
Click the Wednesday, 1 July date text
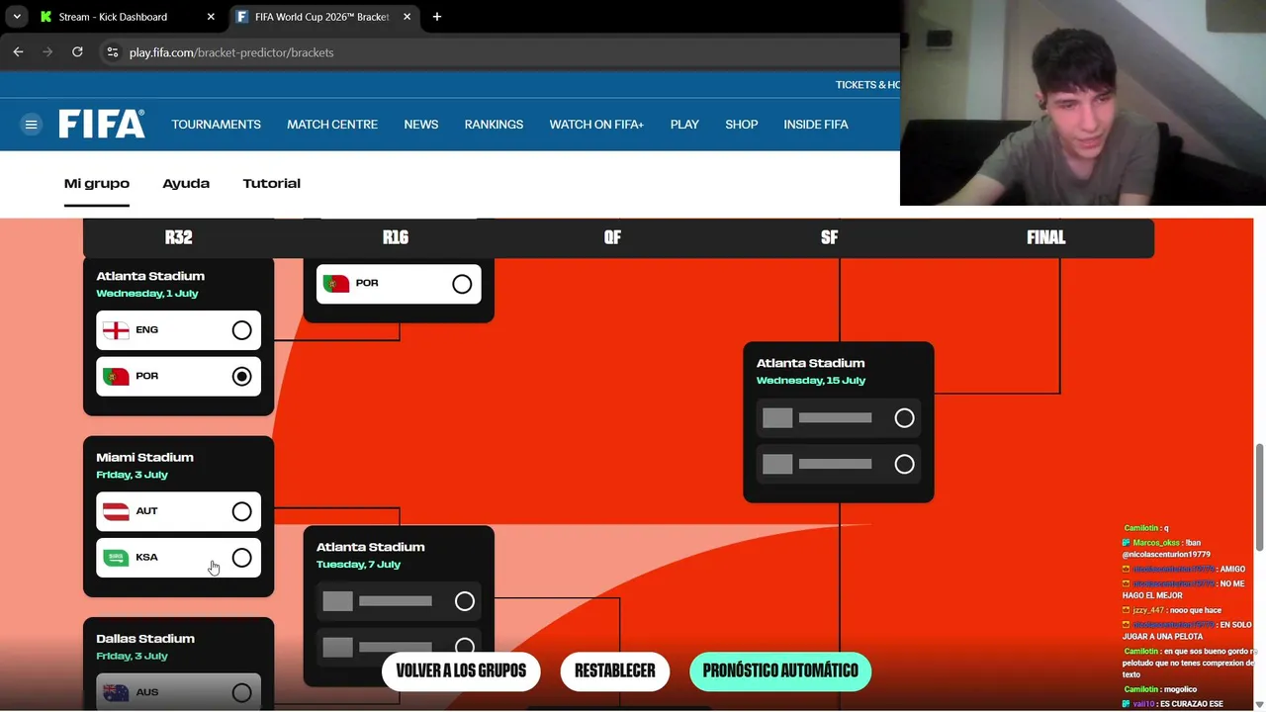pos(147,294)
